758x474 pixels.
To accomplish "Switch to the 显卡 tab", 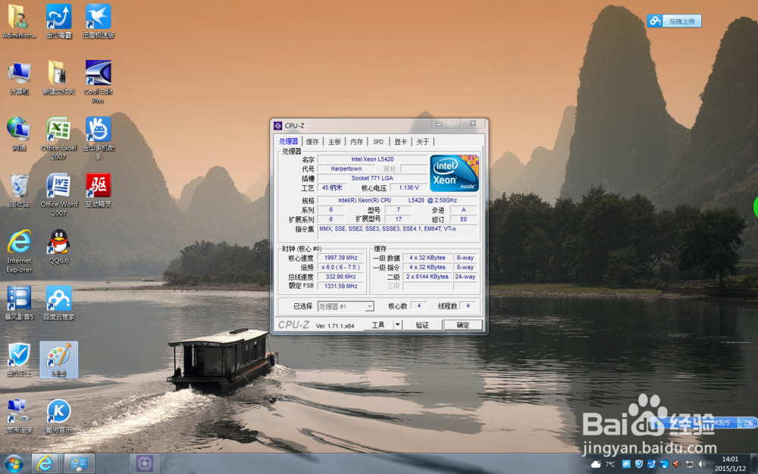I will 400,142.
